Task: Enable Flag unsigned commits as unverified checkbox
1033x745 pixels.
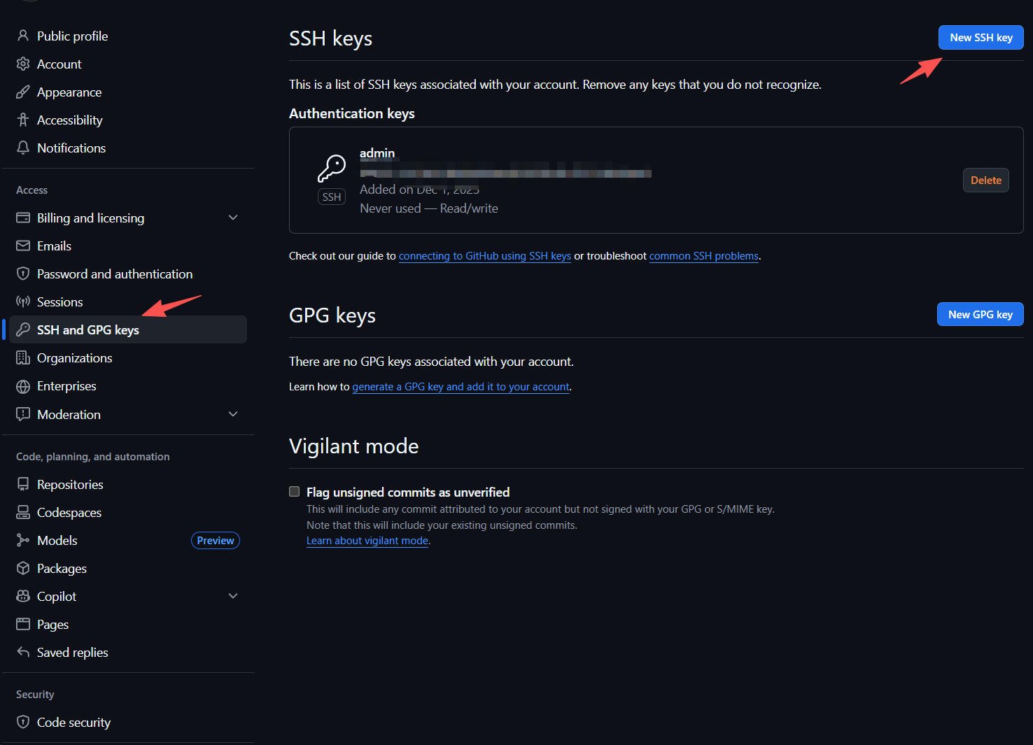Action: pyautogui.click(x=295, y=492)
